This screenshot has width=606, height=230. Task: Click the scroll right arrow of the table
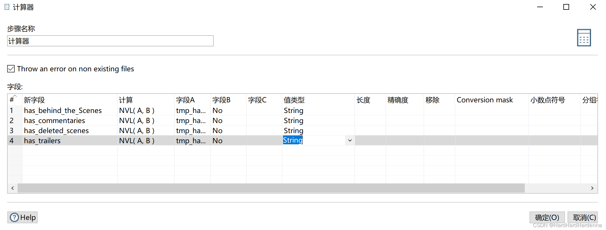click(592, 188)
